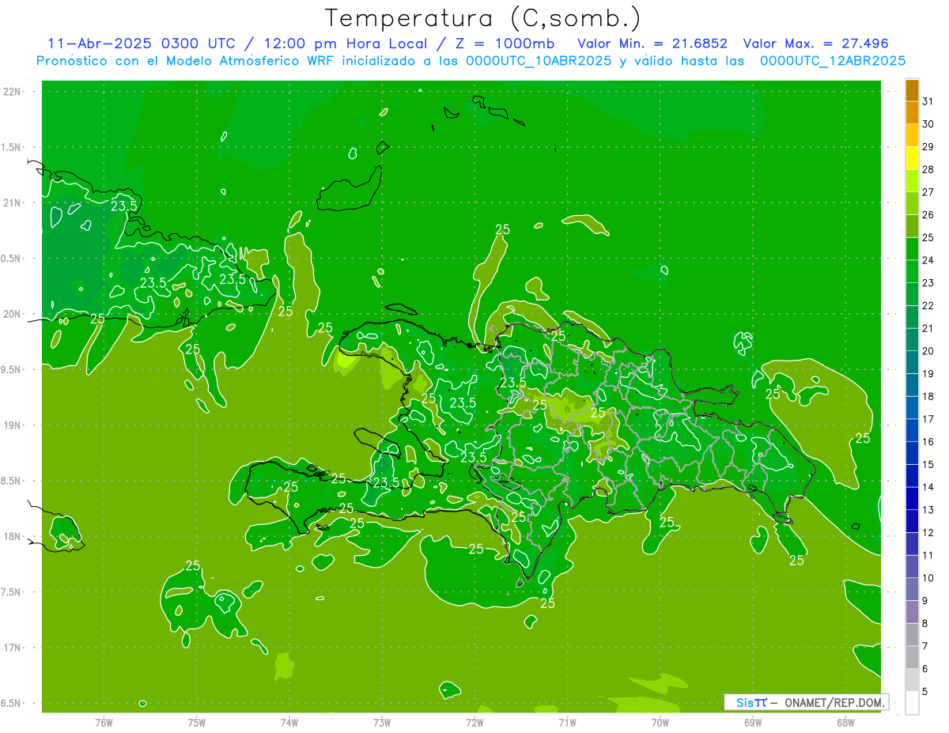Click the number 10 on the color legend
This screenshot has width=949, height=733.
[928, 578]
